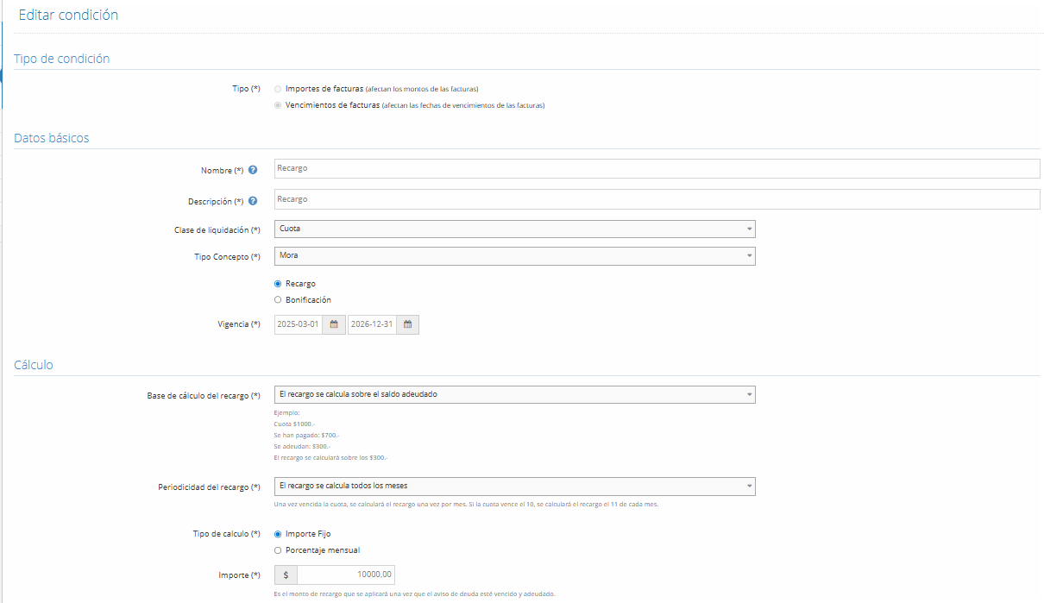Viewport: 1044px width, 603px height.
Task: Open the Base de cálculo del recargo dropdown
Action: (514, 394)
